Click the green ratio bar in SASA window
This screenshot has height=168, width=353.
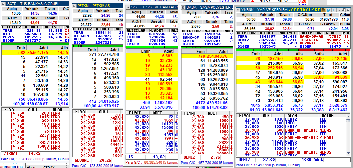207,48
